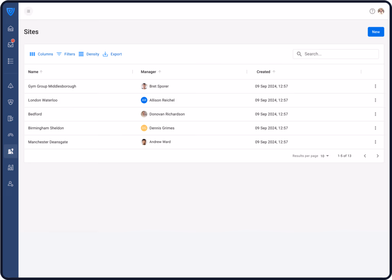Open the Columns chooser

41,54
